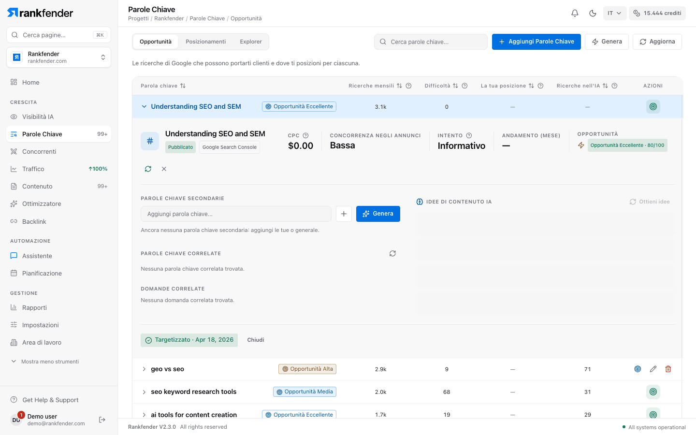Open Impostazioni in sidebar
This screenshot has height=435, width=696.
coord(59,325)
